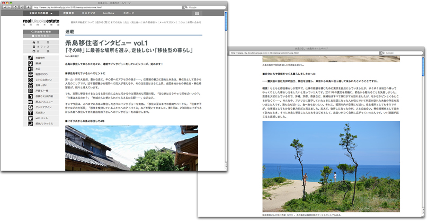Open Google search engine dropdown in front-left window
The height and width of the screenshot is (222, 427).
pyautogui.click(x=186, y=7)
